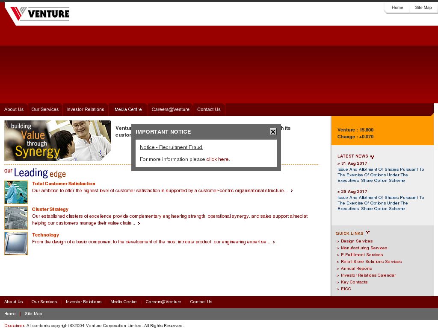Image resolution: width=438 pixels, height=333 pixels.
Task: Click the Technology monitor thumbnail
Action: point(16,243)
